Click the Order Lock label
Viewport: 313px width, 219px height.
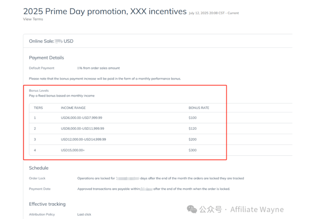click(37, 178)
